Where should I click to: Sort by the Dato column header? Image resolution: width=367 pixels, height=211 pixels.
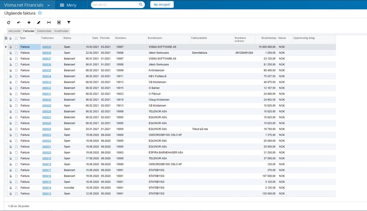pos(95,38)
